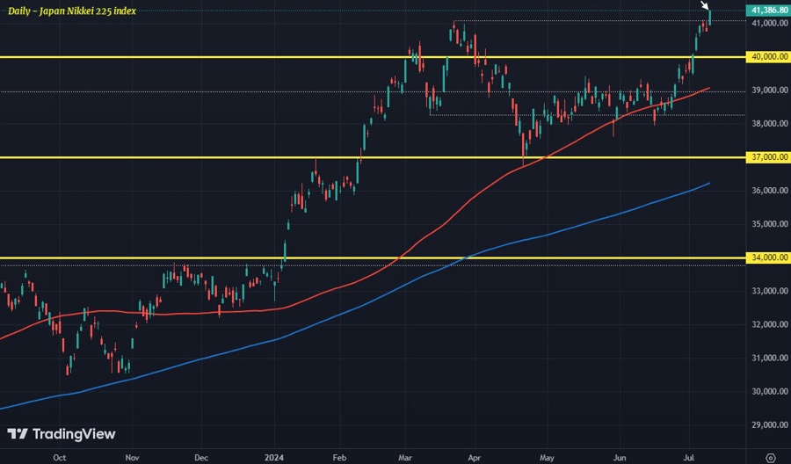Click the 36,000.00 price axis label
The image size is (791, 464).
(x=765, y=191)
